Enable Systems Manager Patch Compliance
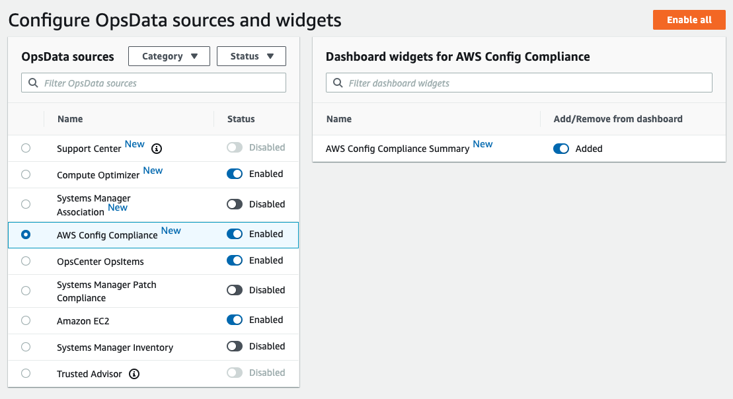 (x=235, y=291)
